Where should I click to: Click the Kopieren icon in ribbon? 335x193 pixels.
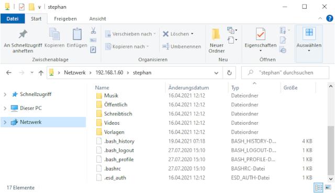54,34
